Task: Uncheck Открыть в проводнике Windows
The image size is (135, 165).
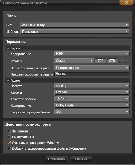Action: tap(9, 143)
